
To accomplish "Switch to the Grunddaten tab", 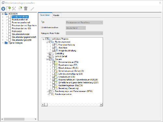I will click(45, 15).
